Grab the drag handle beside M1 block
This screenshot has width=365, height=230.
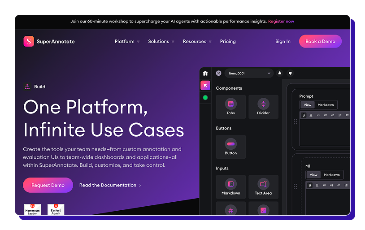coord(295,186)
